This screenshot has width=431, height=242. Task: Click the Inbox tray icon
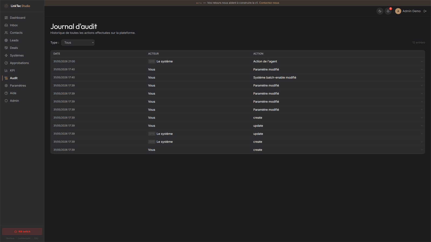6,25
